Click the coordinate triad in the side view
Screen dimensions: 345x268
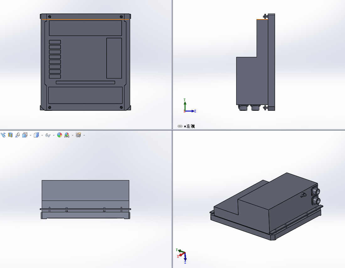pos(189,106)
